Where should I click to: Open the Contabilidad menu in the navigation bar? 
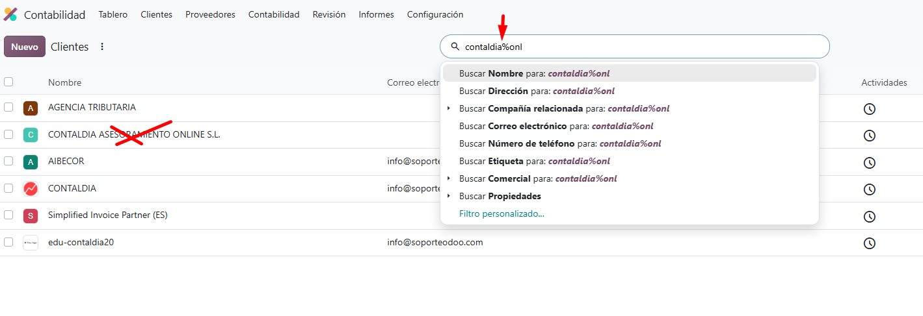[274, 14]
